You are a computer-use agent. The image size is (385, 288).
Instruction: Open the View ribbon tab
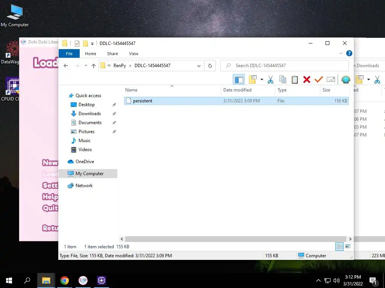[x=133, y=54]
